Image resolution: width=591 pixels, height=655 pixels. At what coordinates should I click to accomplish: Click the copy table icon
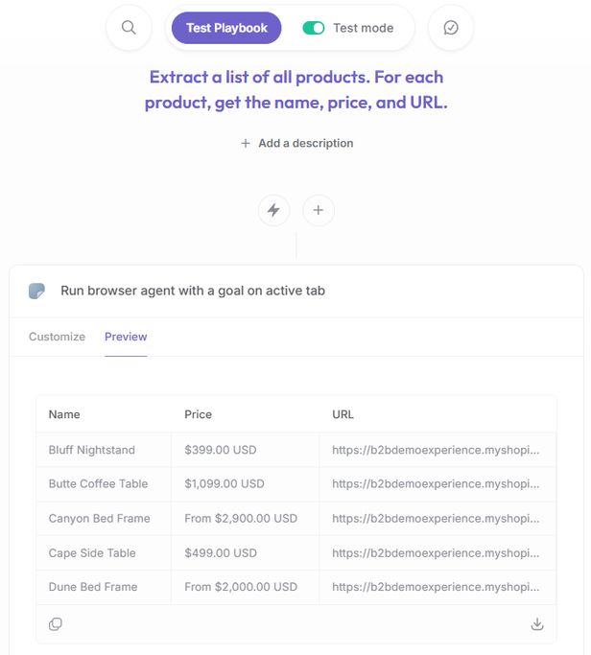click(56, 624)
